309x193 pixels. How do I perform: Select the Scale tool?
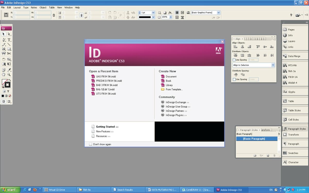9,59
